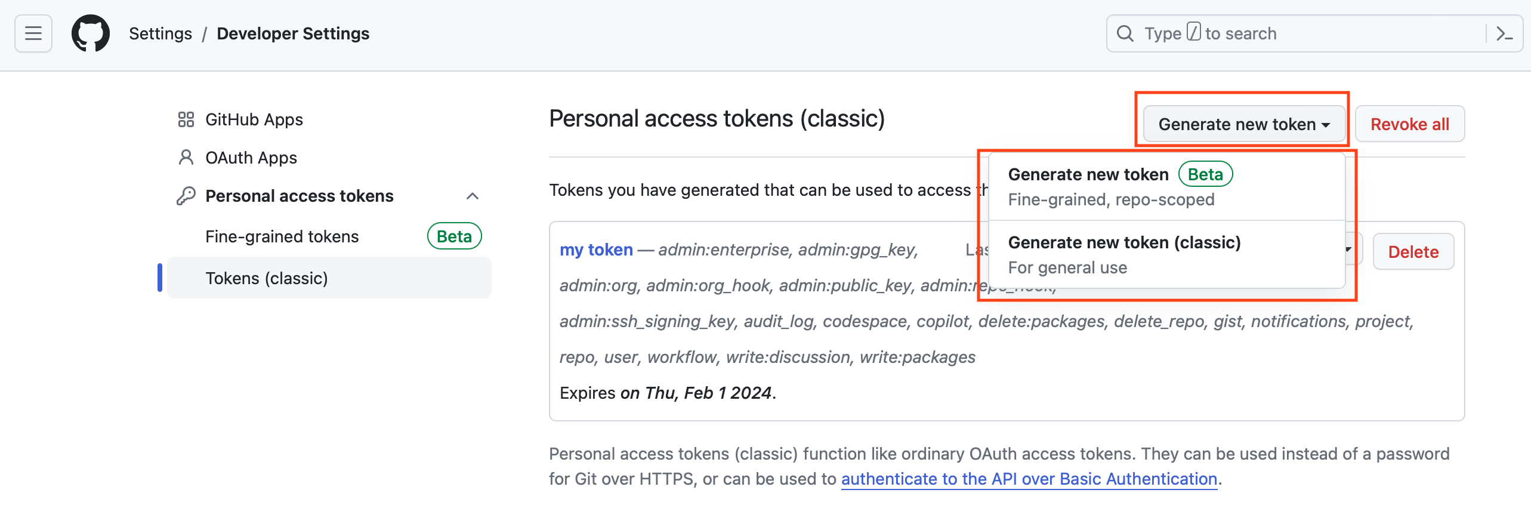Open Tokens (classic) in sidebar
Screen dimensions: 1531x505
267,278
